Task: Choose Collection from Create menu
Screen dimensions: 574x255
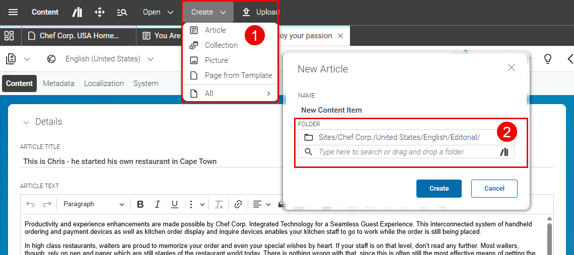Action: (x=231, y=45)
